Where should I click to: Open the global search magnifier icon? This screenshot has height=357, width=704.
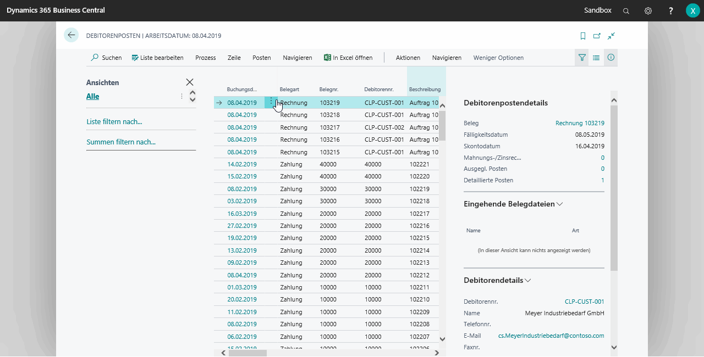(x=626, y=11)
